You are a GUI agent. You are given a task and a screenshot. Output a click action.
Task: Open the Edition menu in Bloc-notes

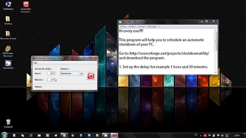point(132,26)
